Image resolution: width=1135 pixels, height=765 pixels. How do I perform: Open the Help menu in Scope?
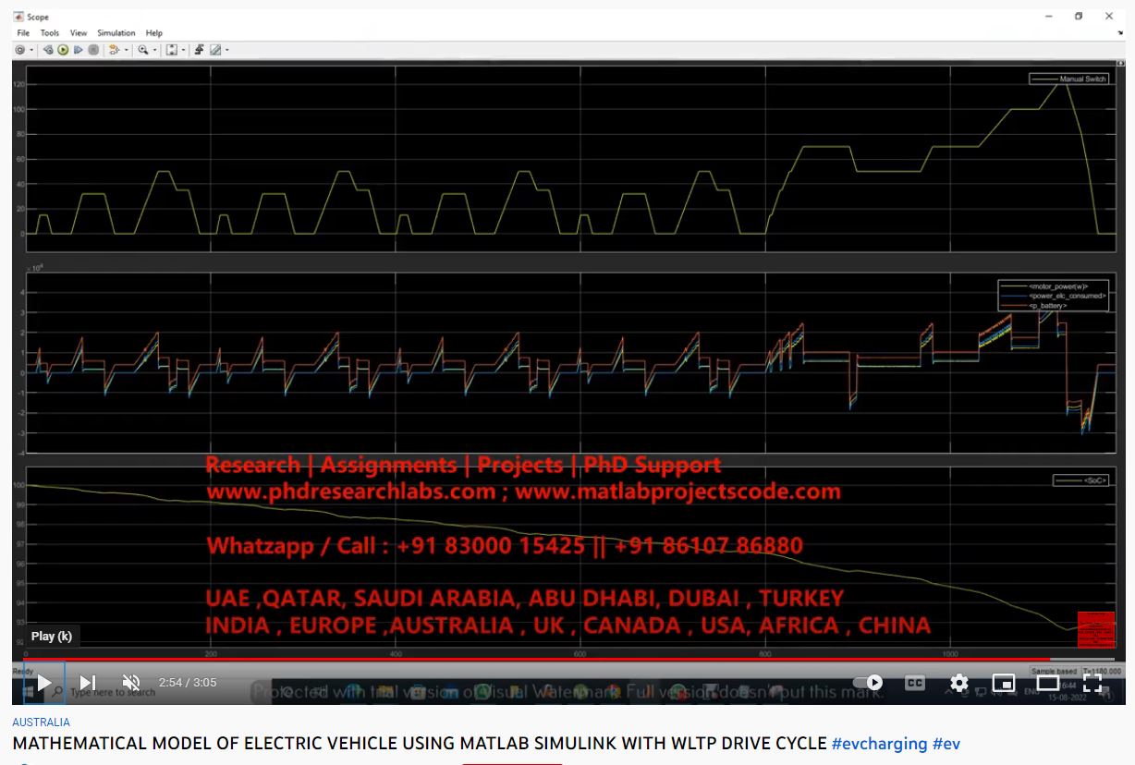coord(154,33)
